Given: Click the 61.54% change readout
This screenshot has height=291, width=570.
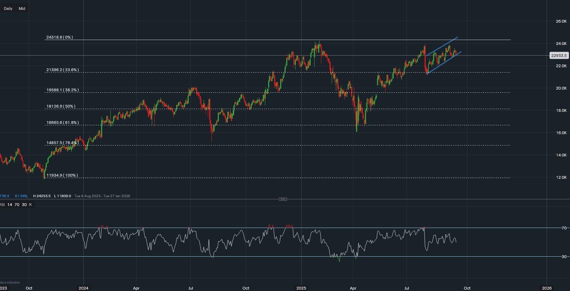Looking at the screenshot, I should pos(21,196).
